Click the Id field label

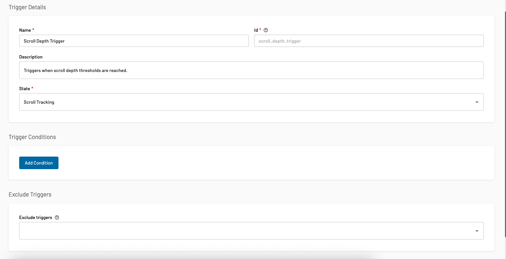[x=256, y=30]
